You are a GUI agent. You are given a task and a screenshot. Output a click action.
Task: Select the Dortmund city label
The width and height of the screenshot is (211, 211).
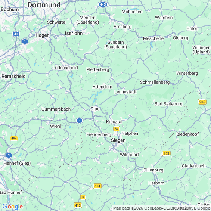[x=44, y=5]
